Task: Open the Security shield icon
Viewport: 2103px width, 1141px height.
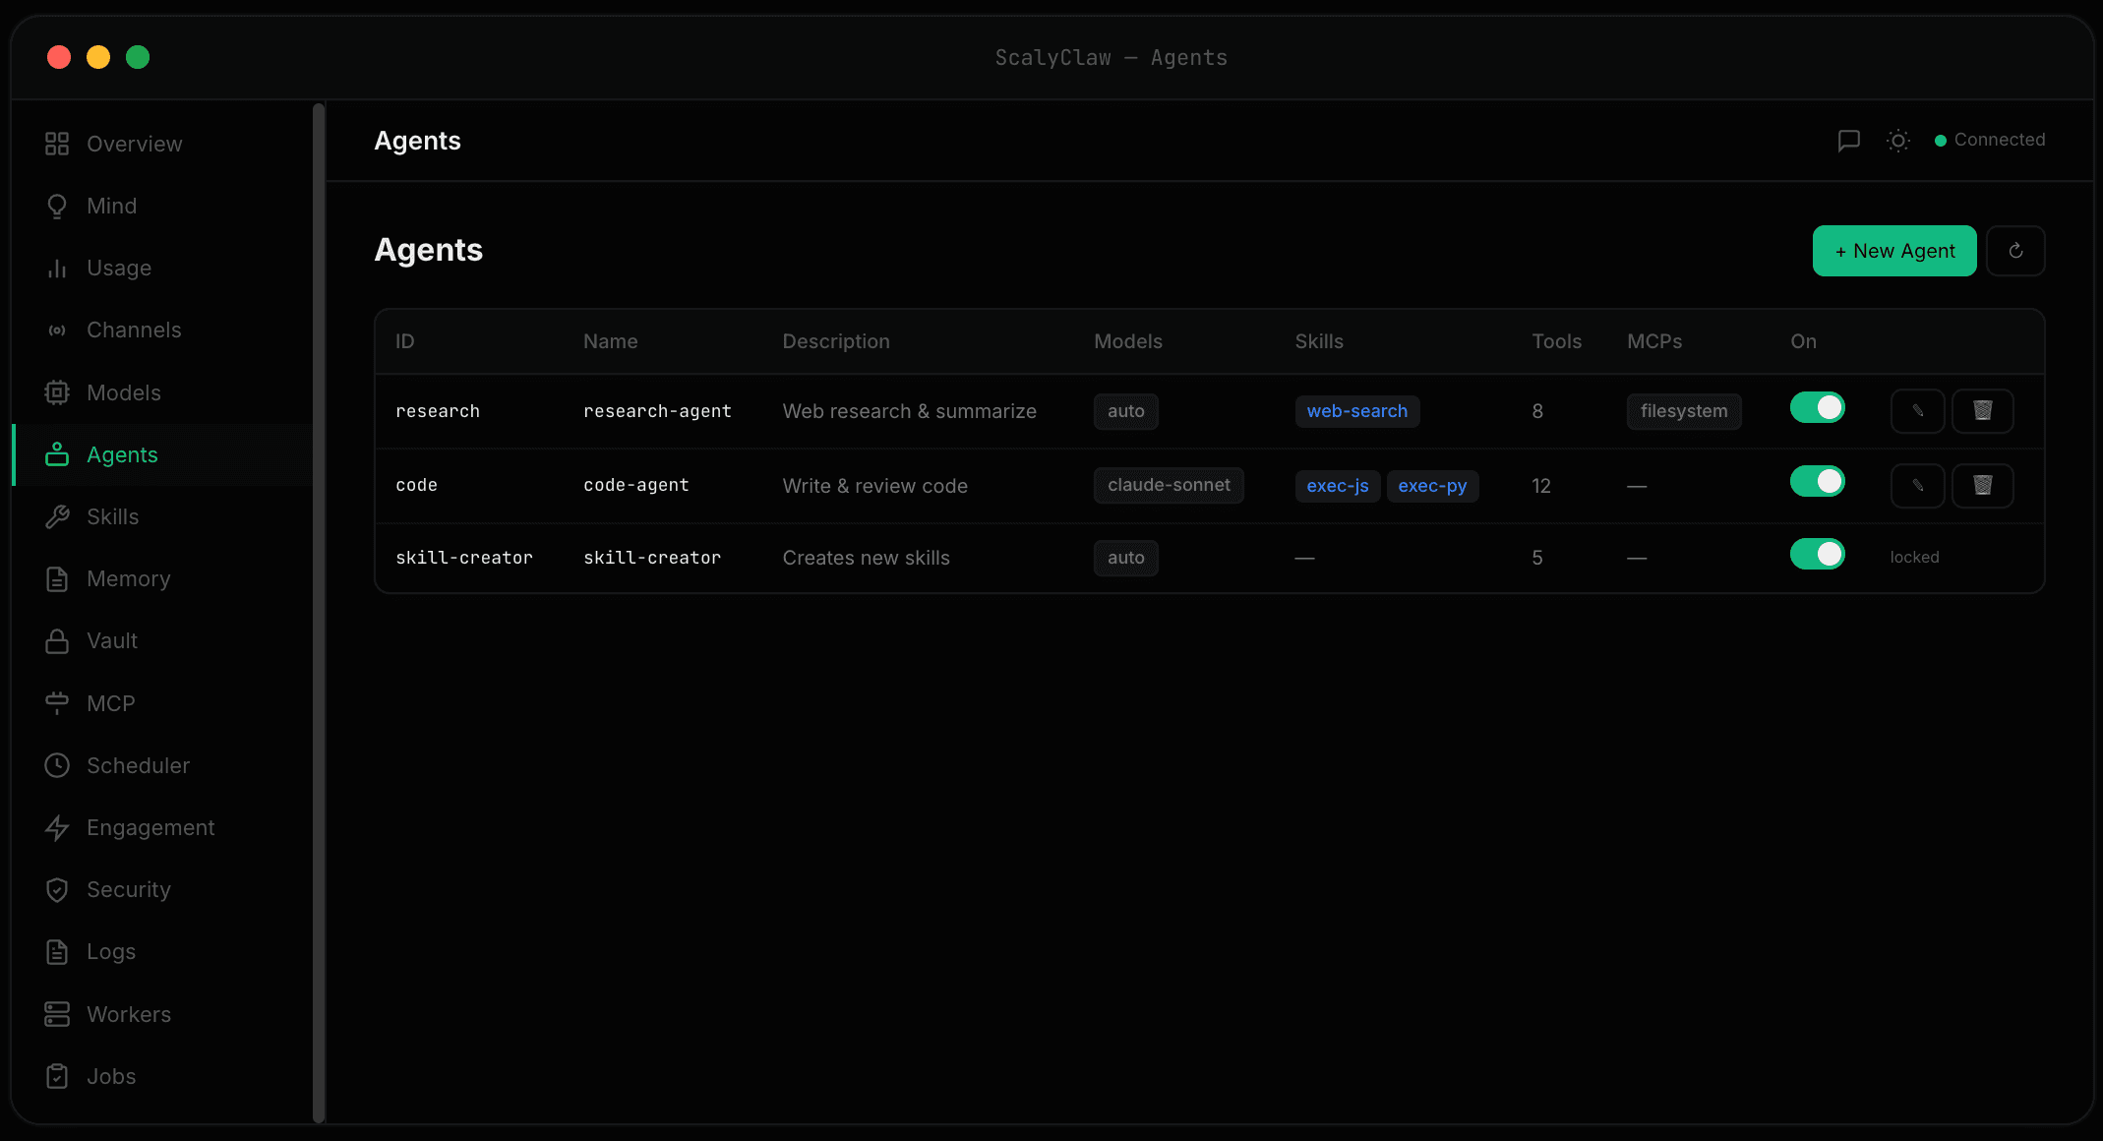Action: tap(57, 889)
